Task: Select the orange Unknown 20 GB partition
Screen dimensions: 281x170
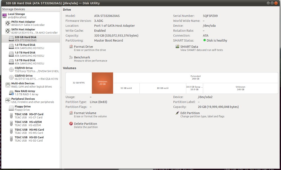Action: (103, 83)
